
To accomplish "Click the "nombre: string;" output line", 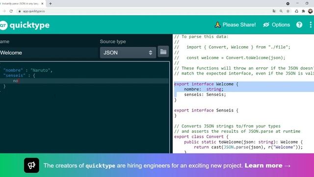I will pyautogui.click(x=204, y=89).
